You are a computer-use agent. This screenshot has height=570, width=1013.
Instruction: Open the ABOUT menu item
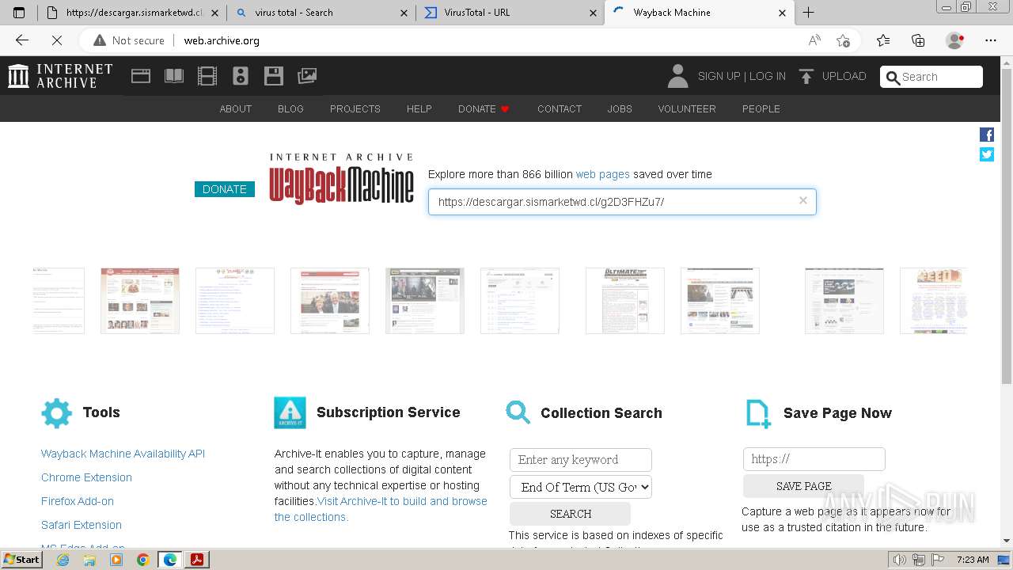pos(236,108)
